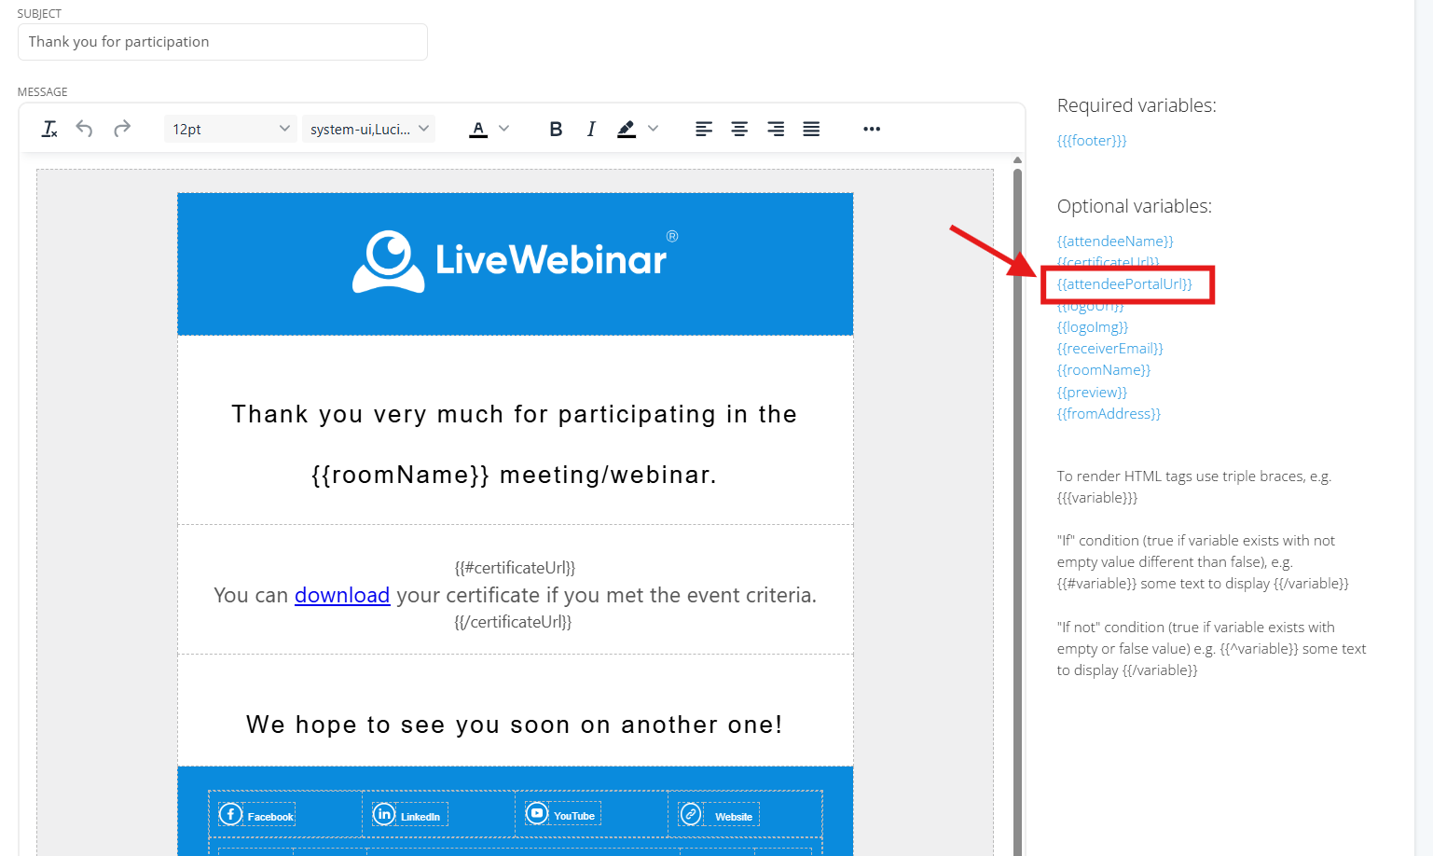1433x856 pixels.
Task: Apply text color with the A icon
Action: [x=478, y=129]
